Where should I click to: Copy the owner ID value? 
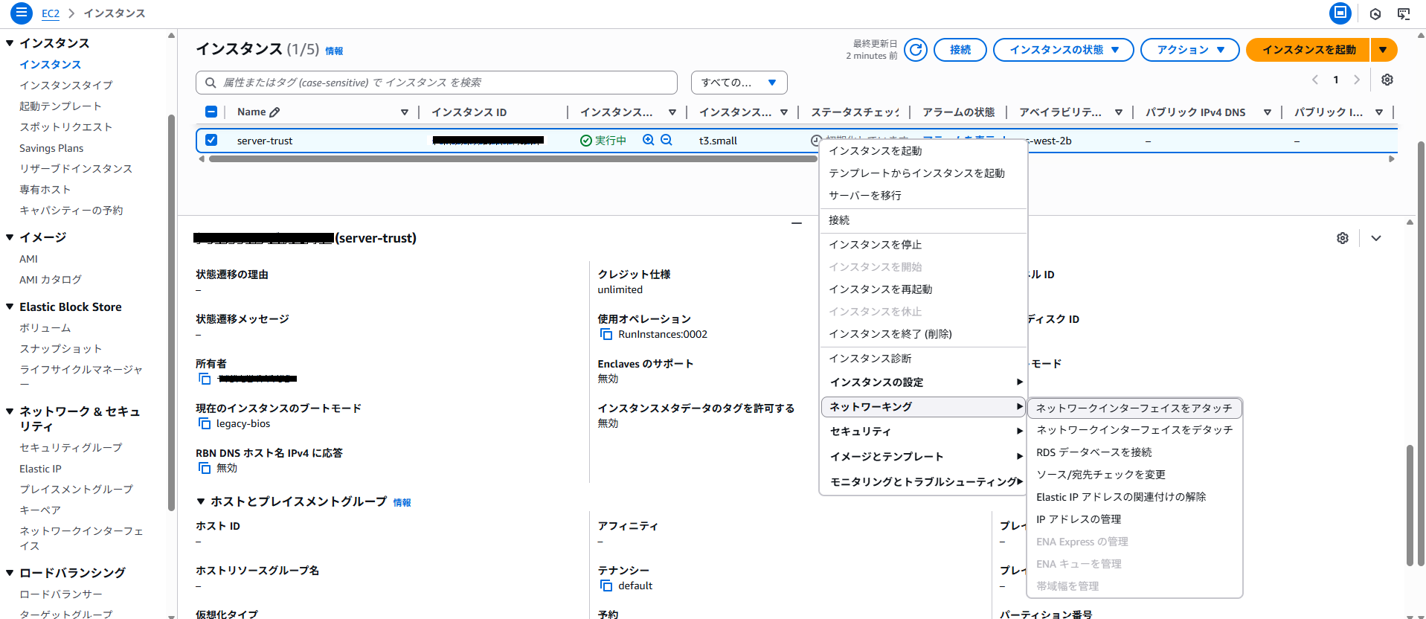pos(205,379)
